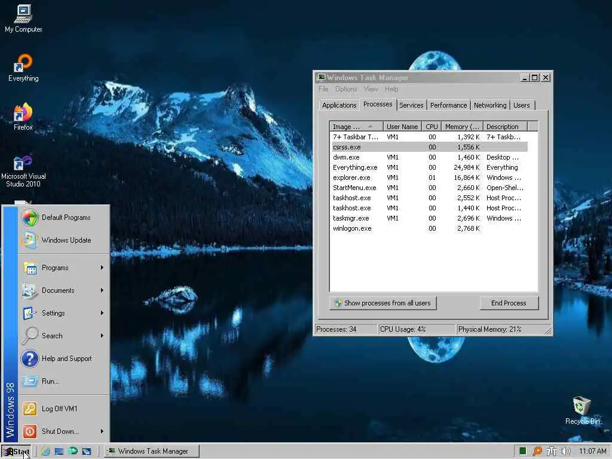Switch to the Networking tab

pyautogui.click(x=490, y=105)
